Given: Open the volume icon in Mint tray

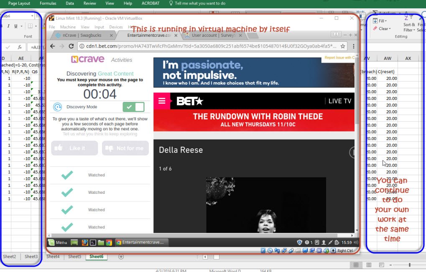Looking at the screenshot, I should point(356,242).
